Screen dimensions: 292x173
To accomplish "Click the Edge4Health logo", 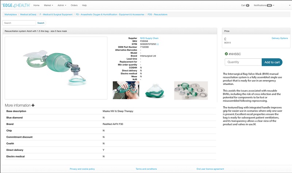I will tap(16, 5).
